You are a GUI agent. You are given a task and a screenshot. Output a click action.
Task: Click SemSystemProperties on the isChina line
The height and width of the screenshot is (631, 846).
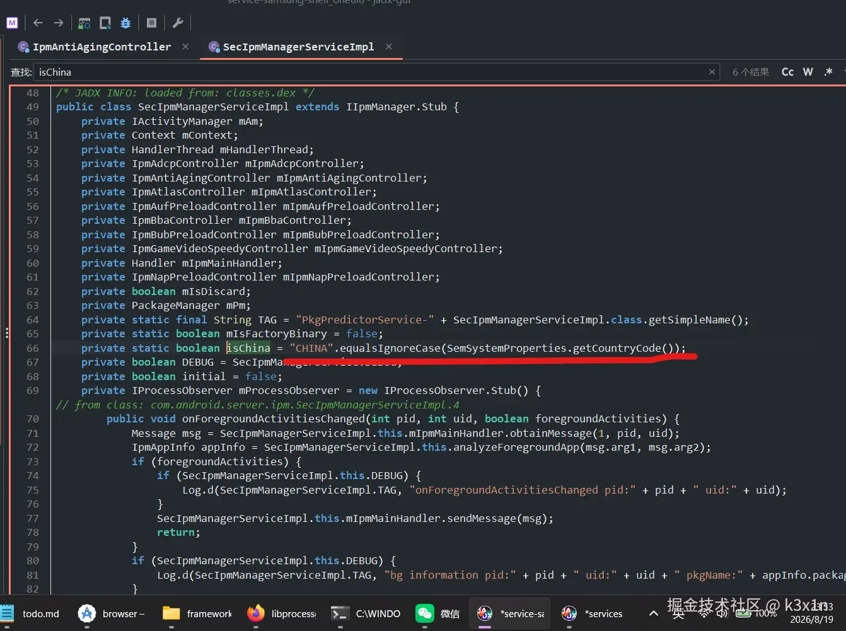point(507,348)
